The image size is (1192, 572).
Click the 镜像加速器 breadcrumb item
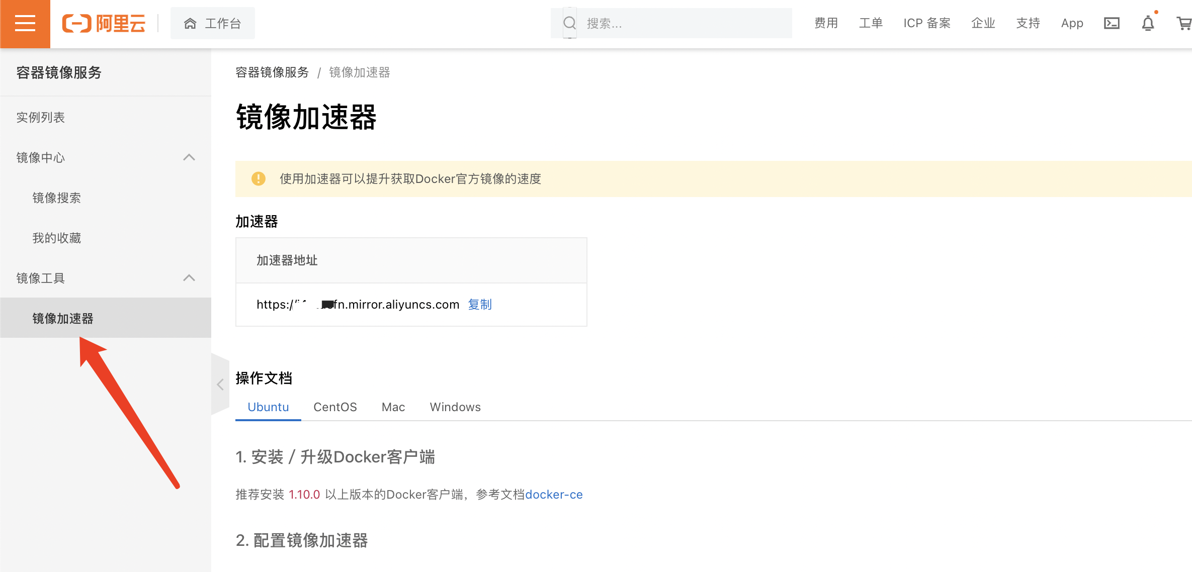coord(360,72)
